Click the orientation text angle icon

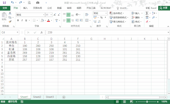point(77,15)
